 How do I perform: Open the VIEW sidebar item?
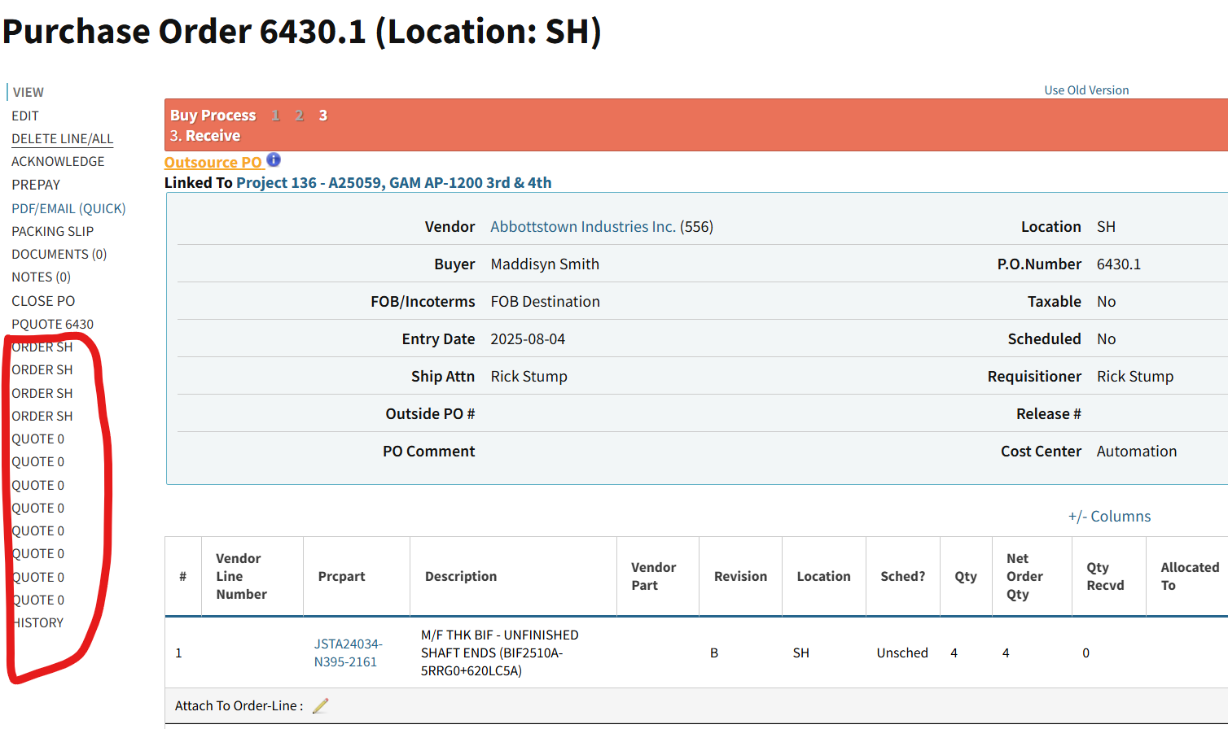click(x=29, y=92)
